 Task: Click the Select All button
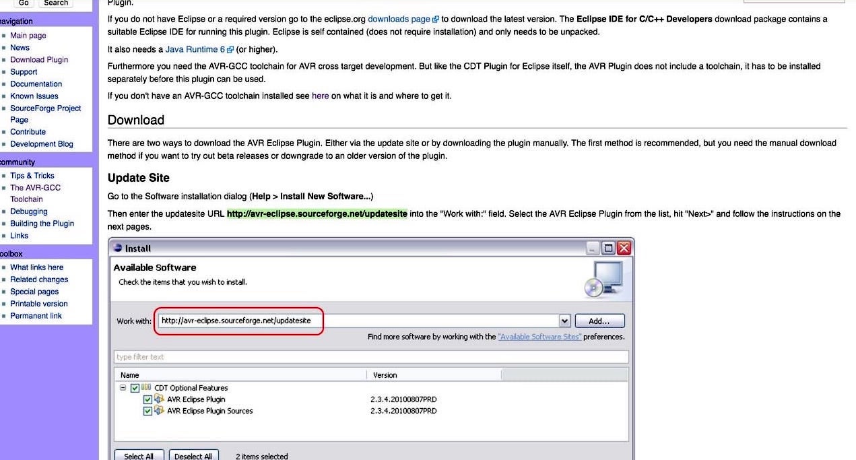pyautogui.click(x=138, y=456)
